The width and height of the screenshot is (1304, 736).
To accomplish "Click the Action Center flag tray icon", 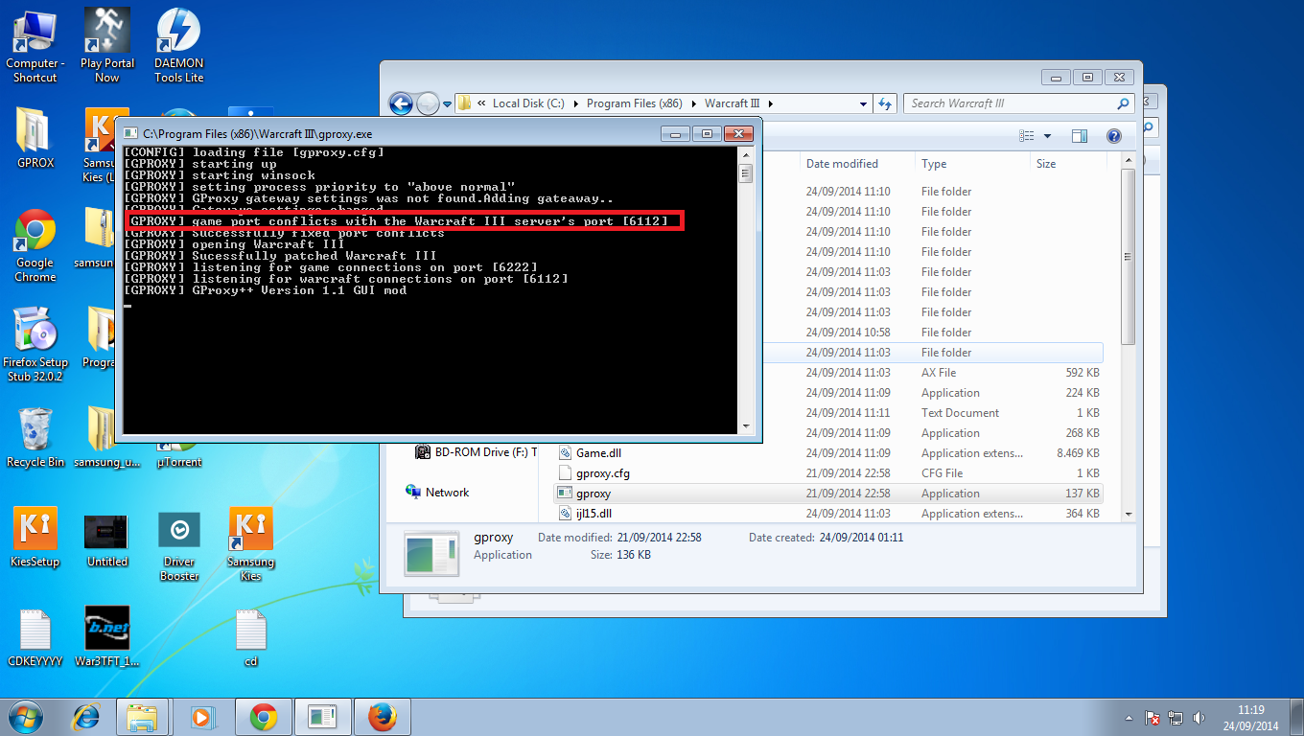I will pos(1153,718).
